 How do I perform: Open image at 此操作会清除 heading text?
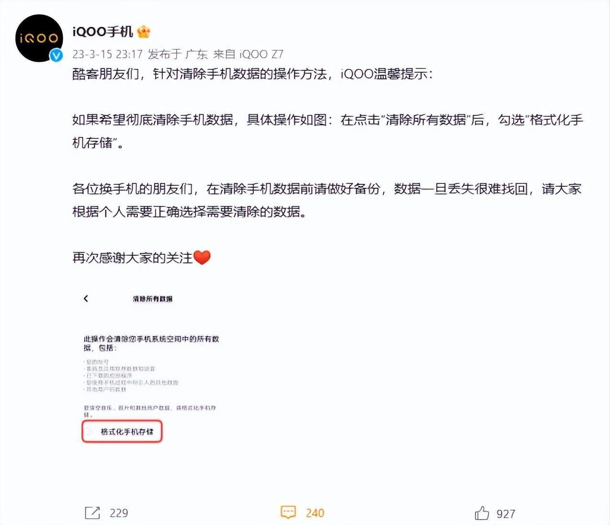(x=151, y=343)
